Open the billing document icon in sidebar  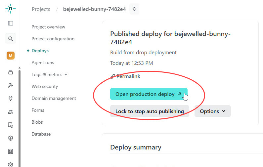tap(11, 151)
